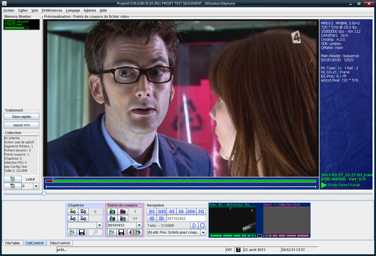This screenshot has width=376, height=256.
Task: Click the Dem.rapide button
Action: (22, 116)
